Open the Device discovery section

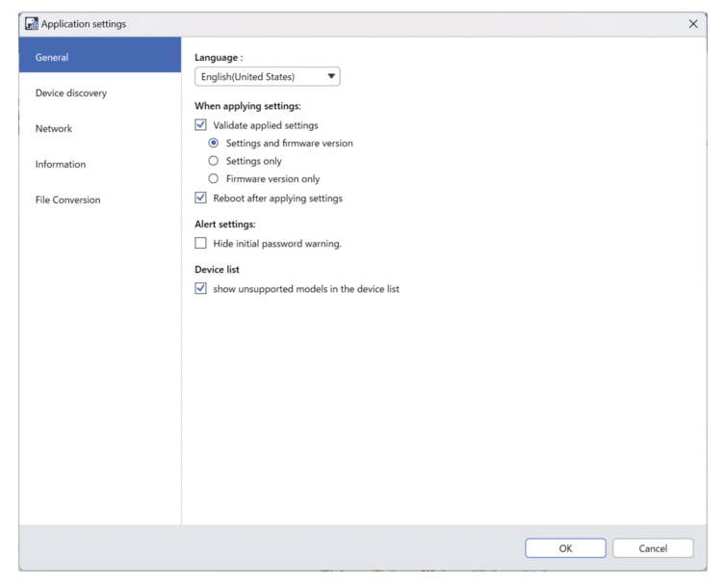(71, 93)
